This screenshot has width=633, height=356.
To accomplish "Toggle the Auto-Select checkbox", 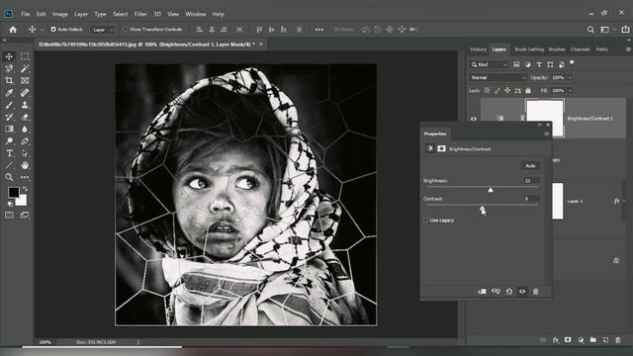I will (53, 30).
